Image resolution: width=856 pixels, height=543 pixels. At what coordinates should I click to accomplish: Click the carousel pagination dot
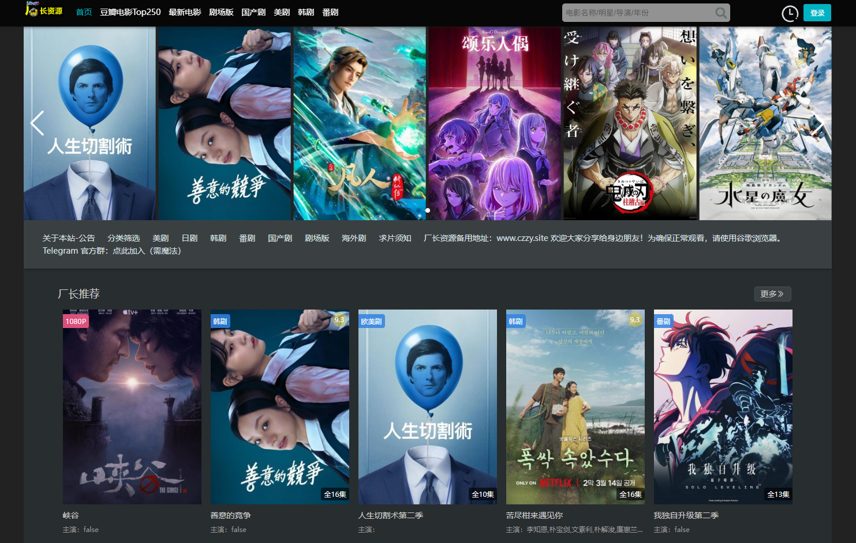click(x=428, y=210)
